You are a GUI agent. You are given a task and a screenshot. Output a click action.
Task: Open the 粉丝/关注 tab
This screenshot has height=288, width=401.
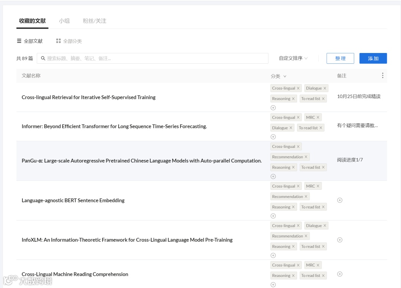coord(94,21)
